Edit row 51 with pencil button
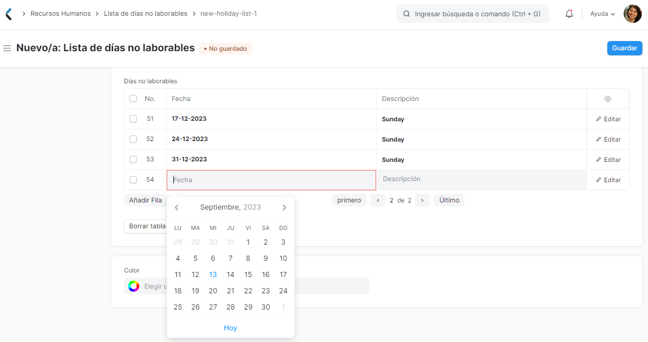The height and width of the screenshot is (342, 648). point(608,119)
